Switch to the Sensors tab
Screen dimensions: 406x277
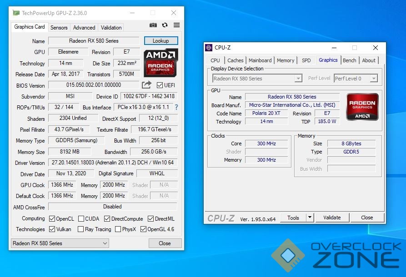(59, 28)
